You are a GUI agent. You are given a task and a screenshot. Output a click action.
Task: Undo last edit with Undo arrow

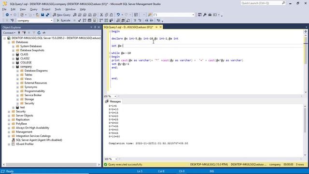(x=118, y=15)
